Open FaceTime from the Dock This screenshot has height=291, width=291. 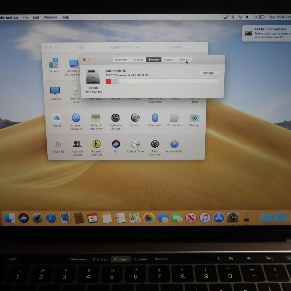coord(177,218)
